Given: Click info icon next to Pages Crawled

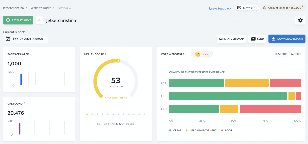Looking at the screenshot, I should pyautogui.click(x=31, y=54).
